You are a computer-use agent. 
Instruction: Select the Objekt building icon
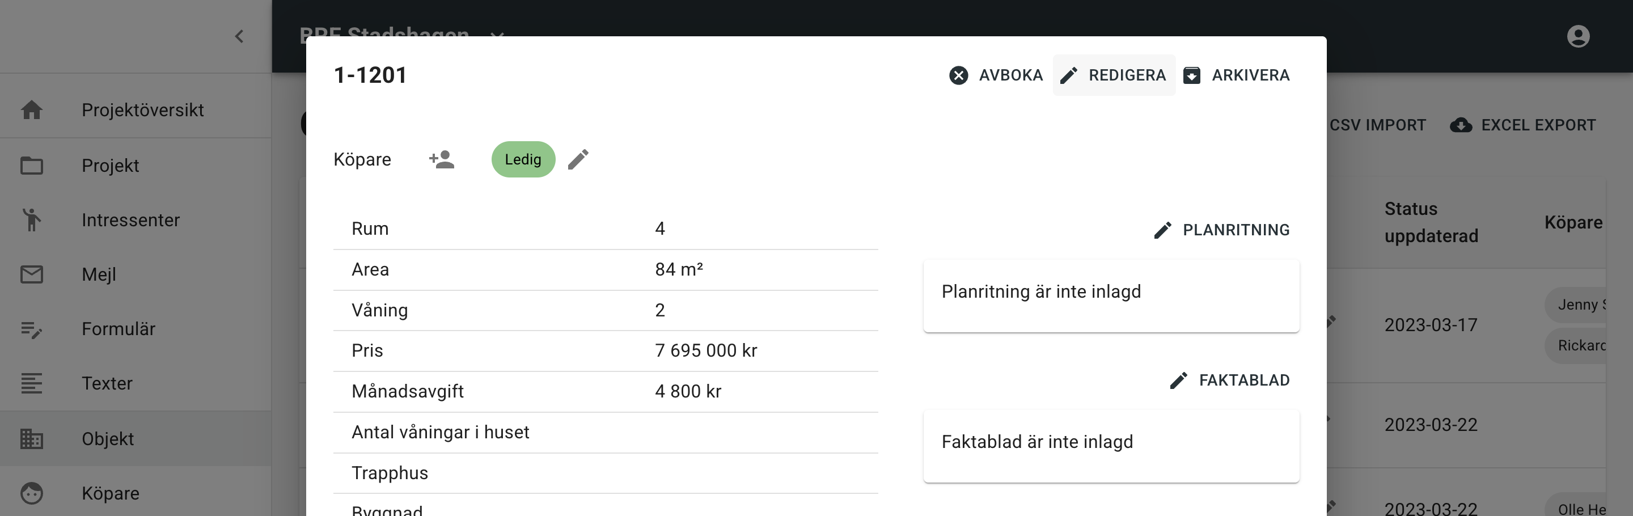click(31, 439)
